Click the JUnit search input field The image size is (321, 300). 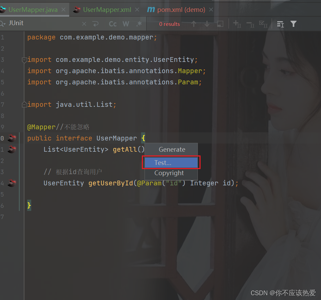click(41, 24)
